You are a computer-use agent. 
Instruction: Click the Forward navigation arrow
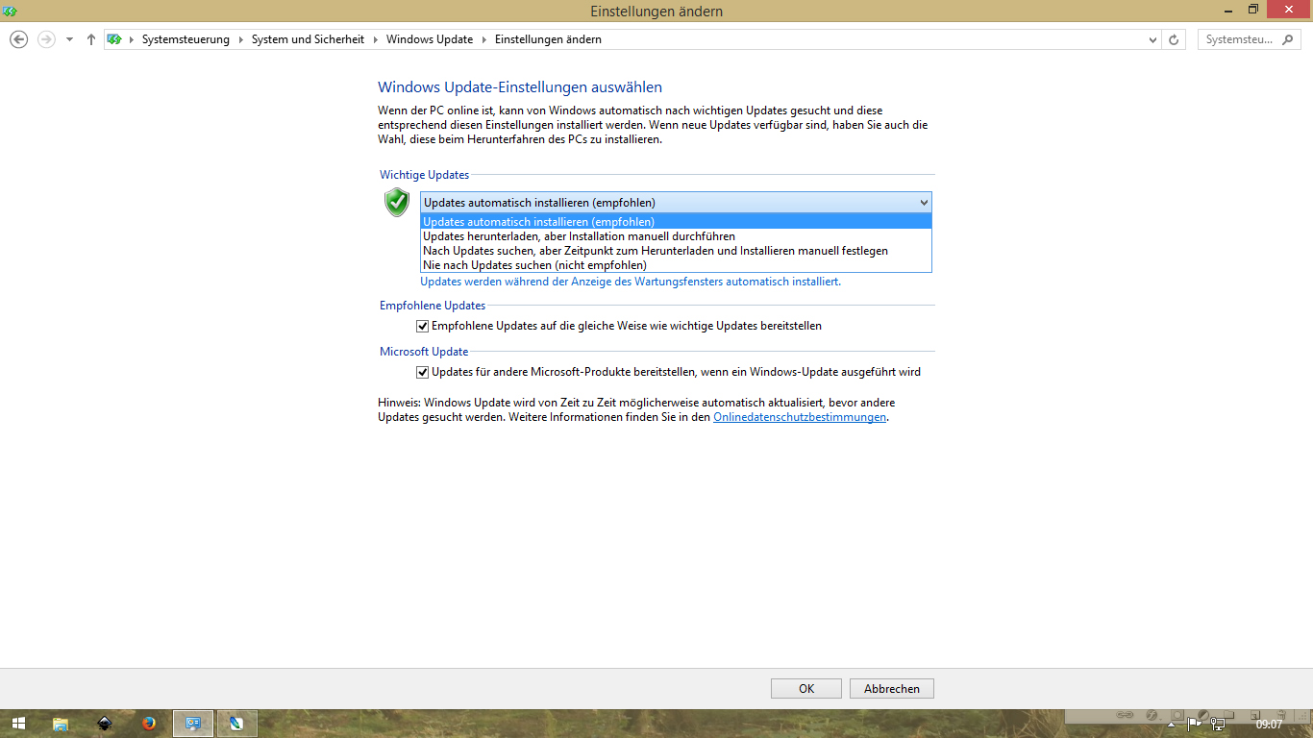tap(45, 39)
